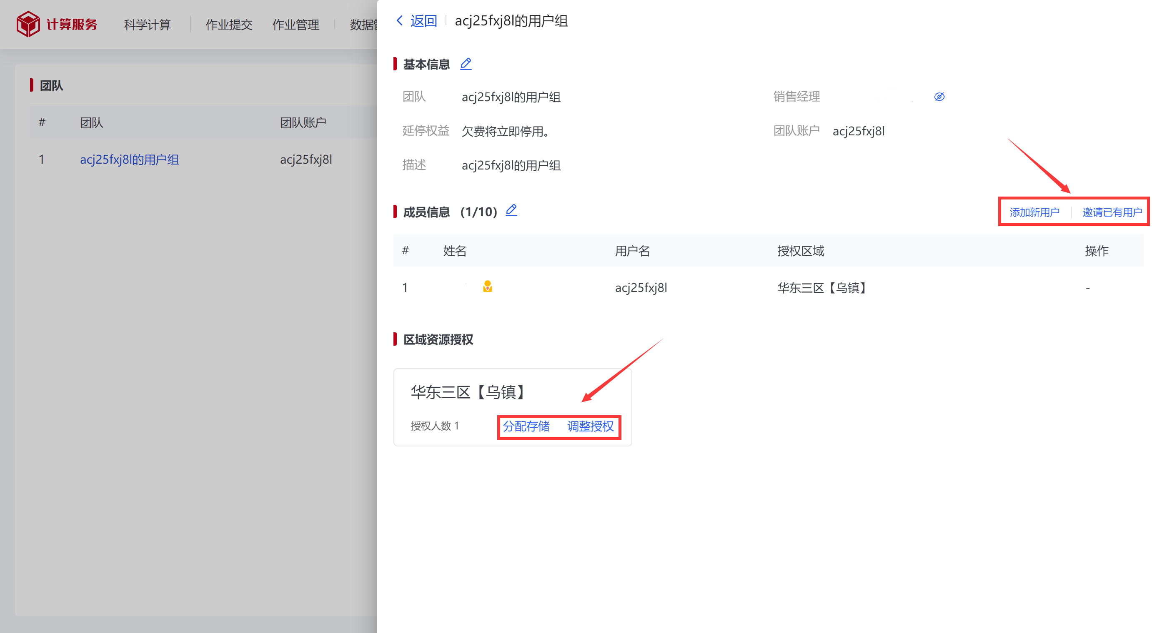This screenshot has height=633, width=1152.
Task: Click the 团队账户 column header
Action: 303,122
